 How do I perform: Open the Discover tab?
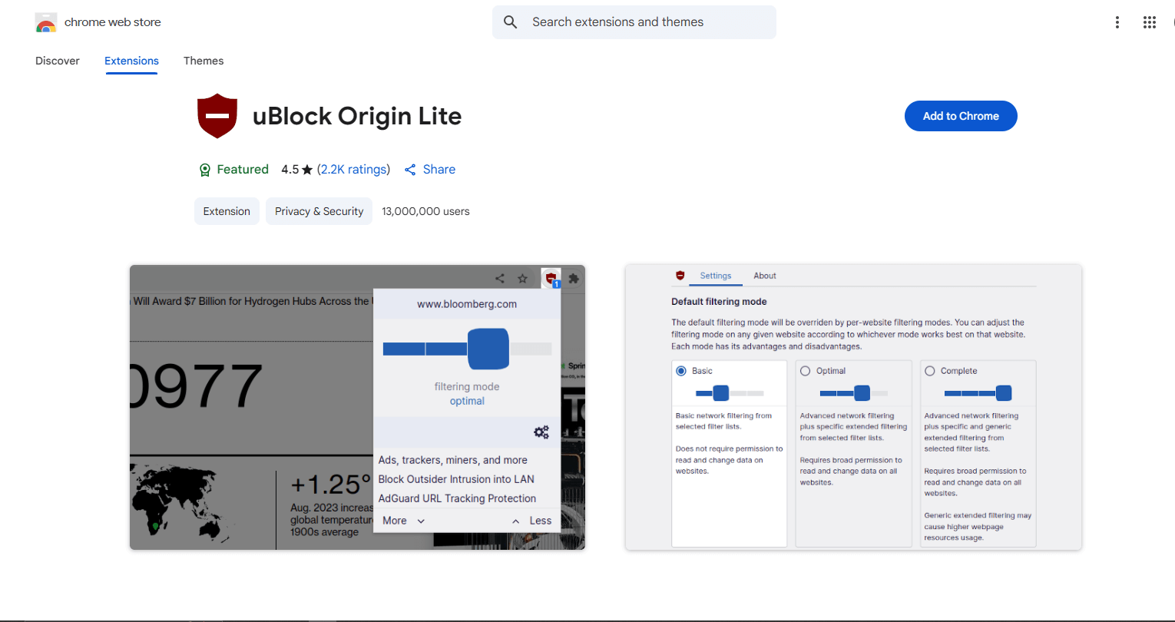tap(57, 61)
